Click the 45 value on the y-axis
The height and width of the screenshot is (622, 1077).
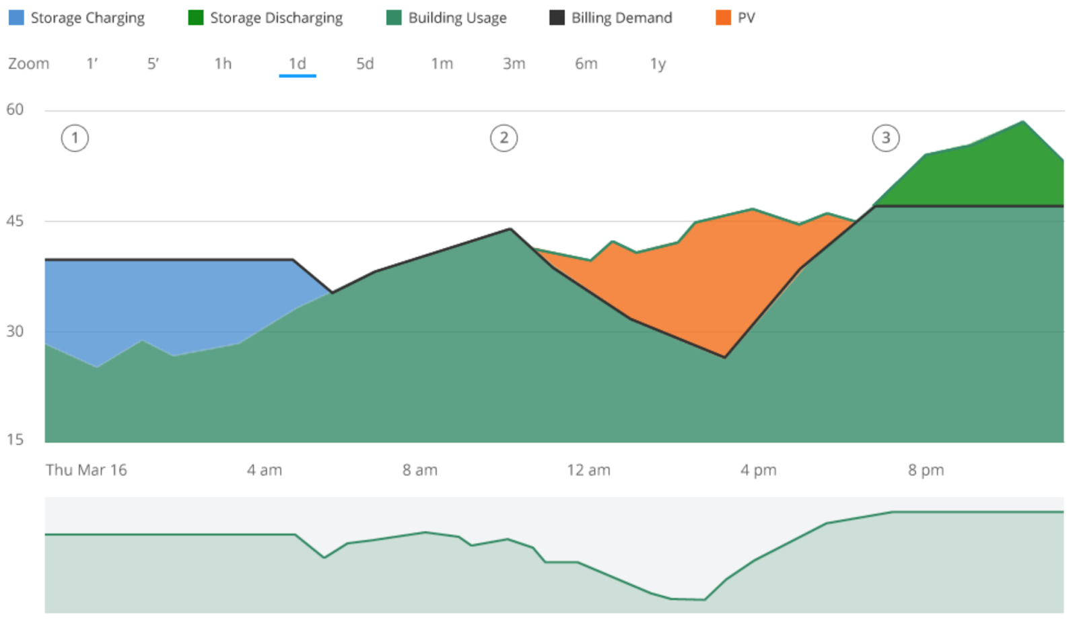coord(15,221)
